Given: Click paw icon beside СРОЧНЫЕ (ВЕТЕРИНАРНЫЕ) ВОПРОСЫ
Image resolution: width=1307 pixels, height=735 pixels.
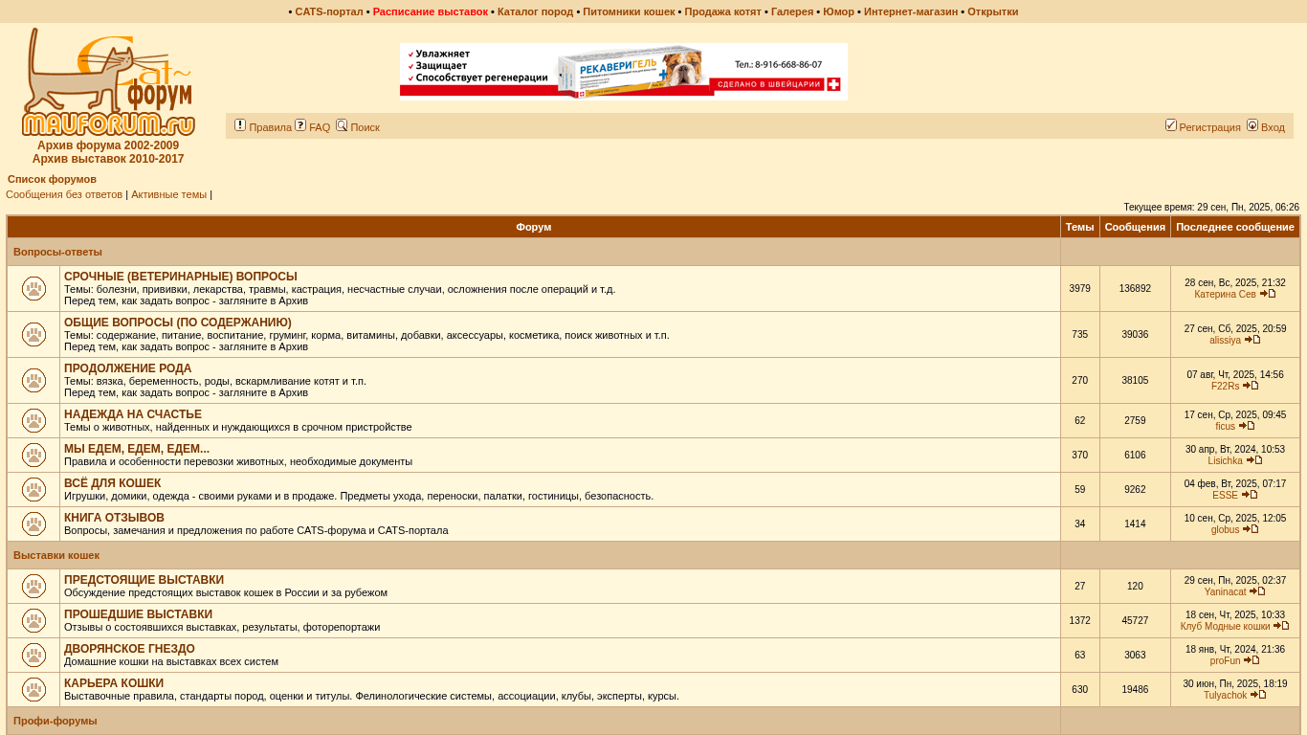Looking at the screenshot, I should (33, 289).
